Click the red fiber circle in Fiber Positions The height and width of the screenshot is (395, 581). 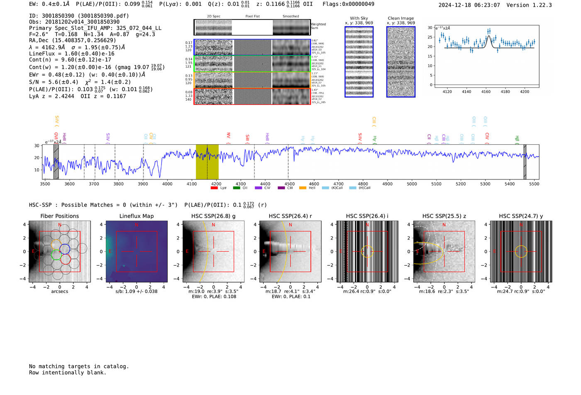[x=66, y=259]
